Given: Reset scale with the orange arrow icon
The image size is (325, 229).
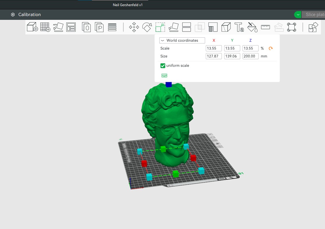Looking at the screenshot, I should pos(270,48).
